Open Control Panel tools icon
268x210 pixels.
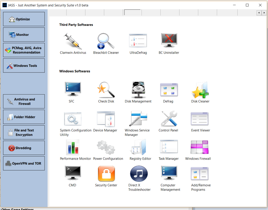point(169,119)
